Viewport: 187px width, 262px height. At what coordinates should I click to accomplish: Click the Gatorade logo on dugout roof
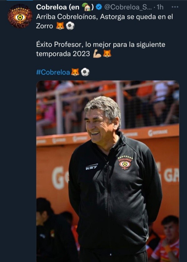click(157, 132)
